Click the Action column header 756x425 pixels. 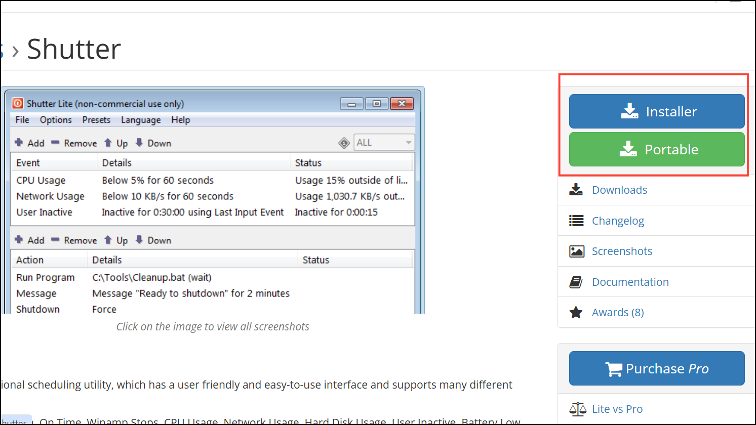[50, 260]
